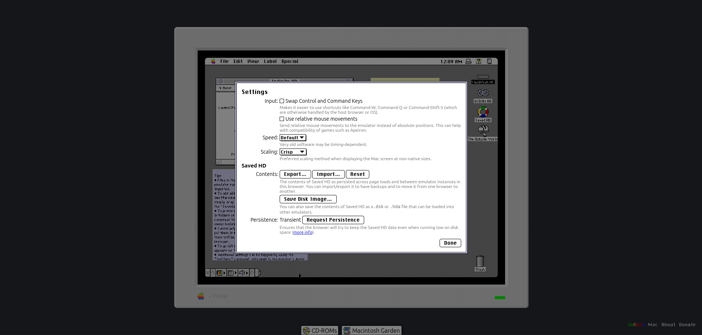Click the Control Strip monitor color icon
This screenshot has height=335, width=702.
[x=220, y=273]
